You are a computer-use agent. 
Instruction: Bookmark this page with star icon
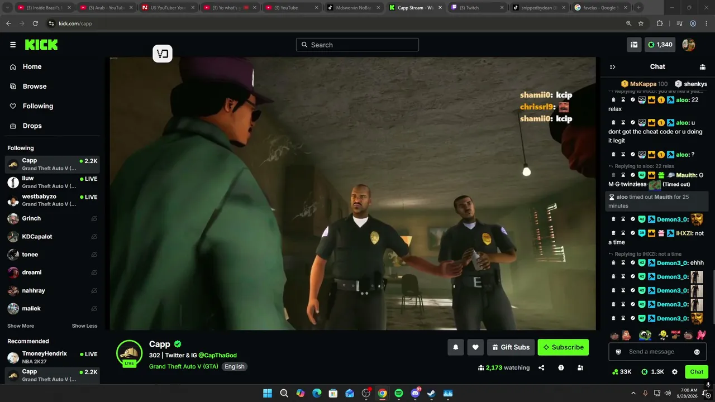pyautogui.click(x=641, y=23)
